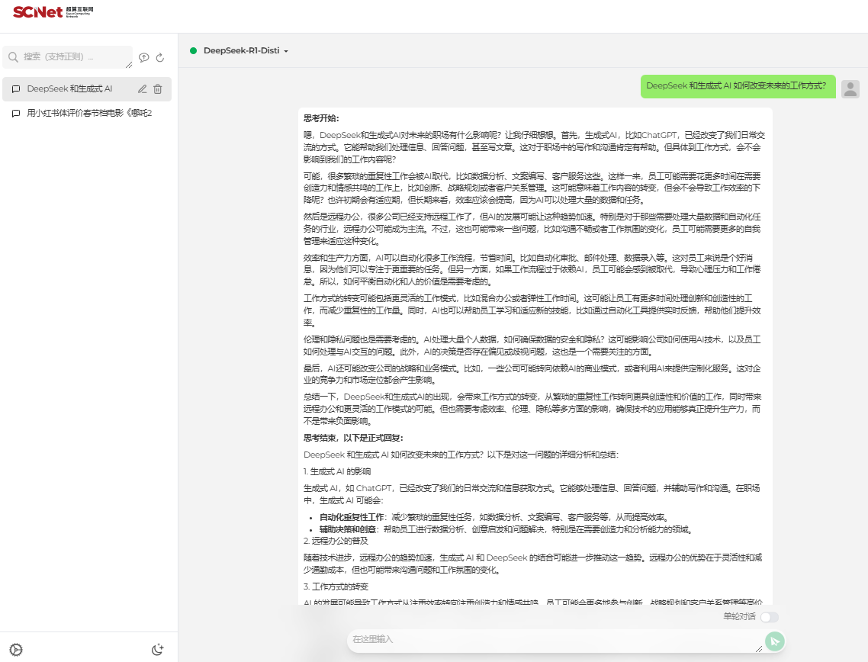Click the 思考结束，以下是正式回复 heading
This screenshot has width=868, height=662.
click(x=353, y=438)
